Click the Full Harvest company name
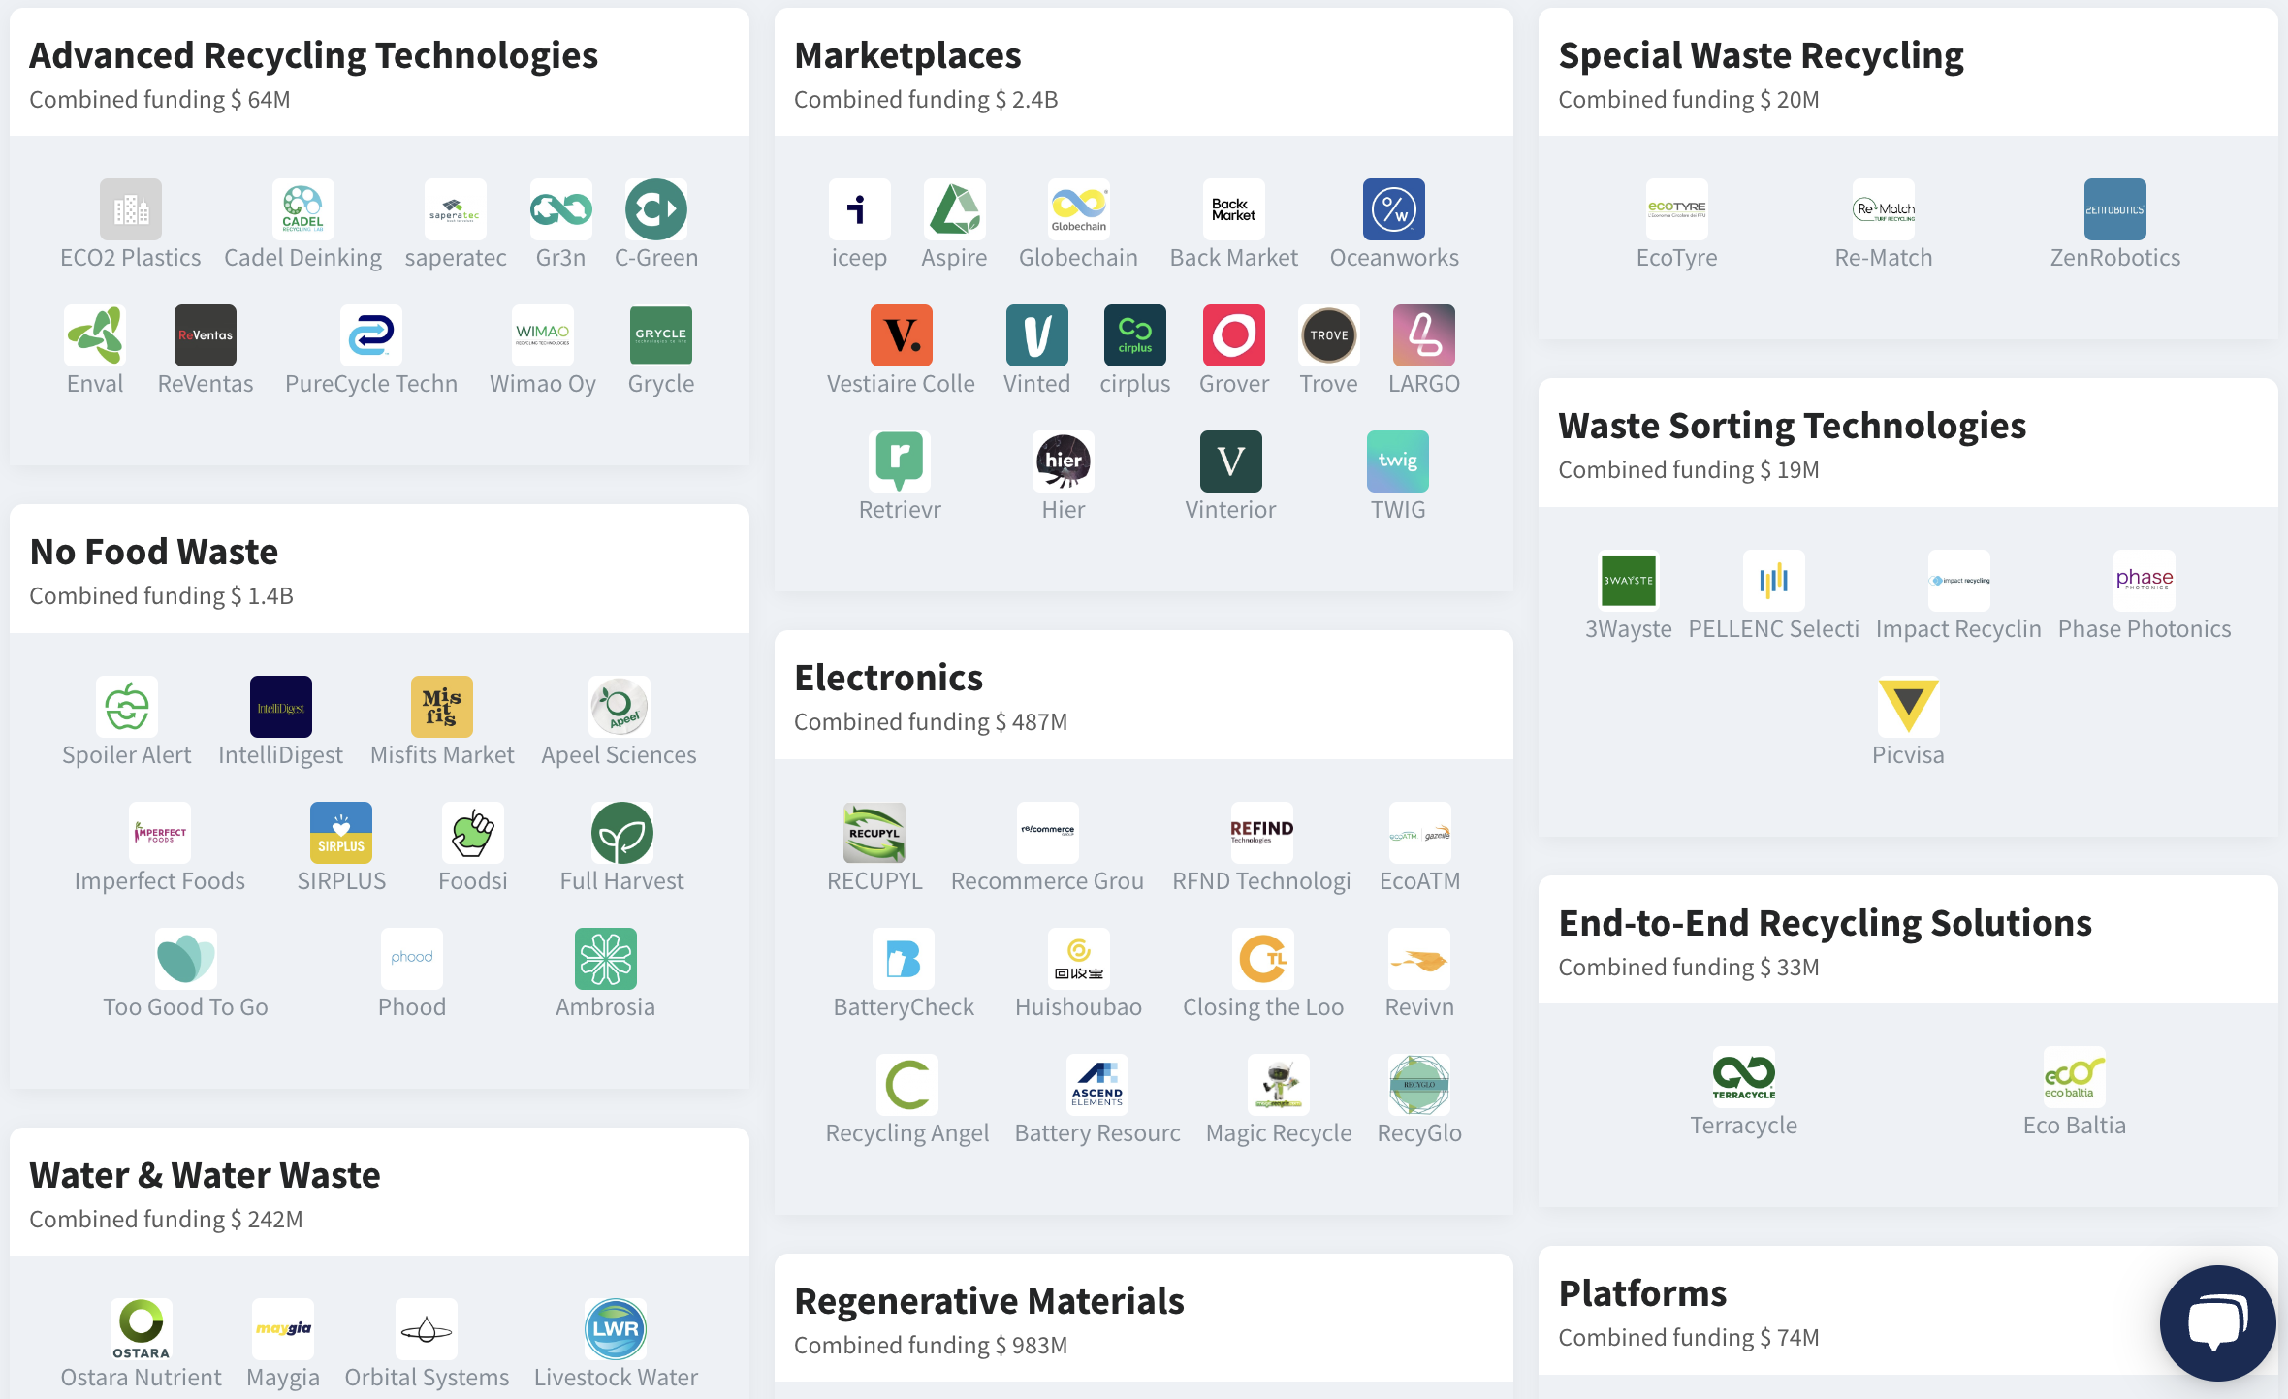Screen dimensions: 2288x1399 click(622, 881)
